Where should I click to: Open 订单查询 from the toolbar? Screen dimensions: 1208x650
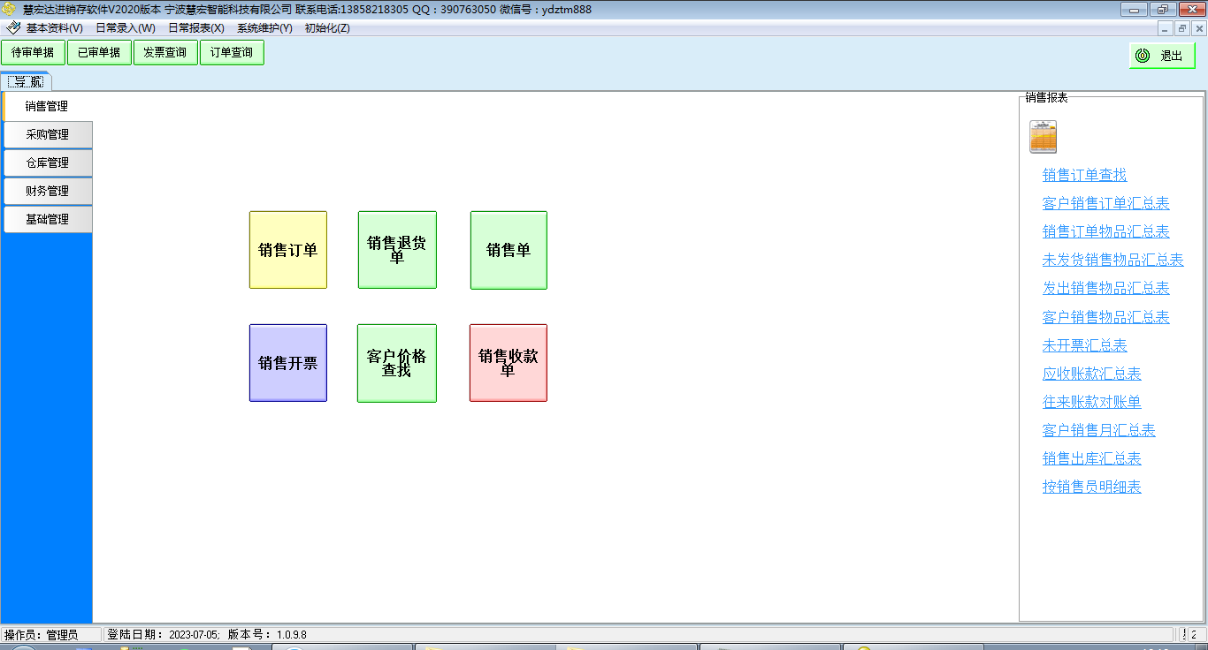click(x=232, y=53)
